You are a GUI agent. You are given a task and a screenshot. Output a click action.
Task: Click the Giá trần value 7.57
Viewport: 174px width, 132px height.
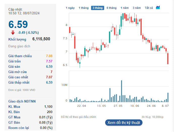coord(49,61)
